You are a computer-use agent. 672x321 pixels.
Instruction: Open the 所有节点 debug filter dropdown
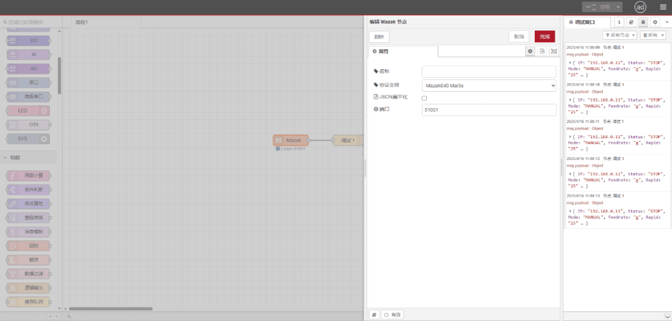pyautogui.click(x=620, y=35)
